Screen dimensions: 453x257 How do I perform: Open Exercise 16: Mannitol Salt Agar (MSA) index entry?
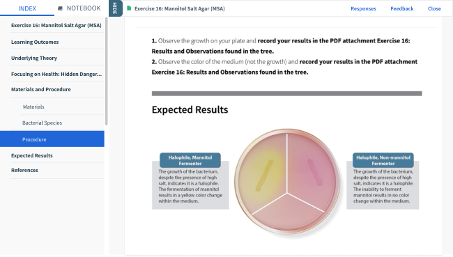coord(56,25)
